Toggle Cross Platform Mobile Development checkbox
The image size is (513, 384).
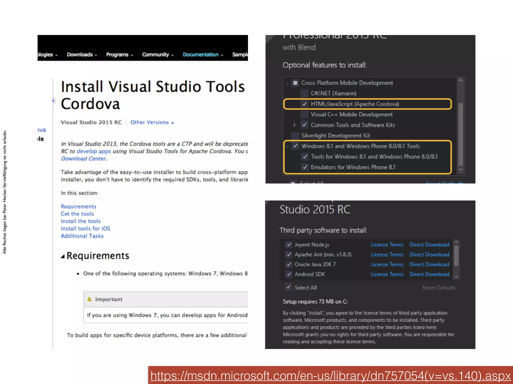tap(295, 83)
